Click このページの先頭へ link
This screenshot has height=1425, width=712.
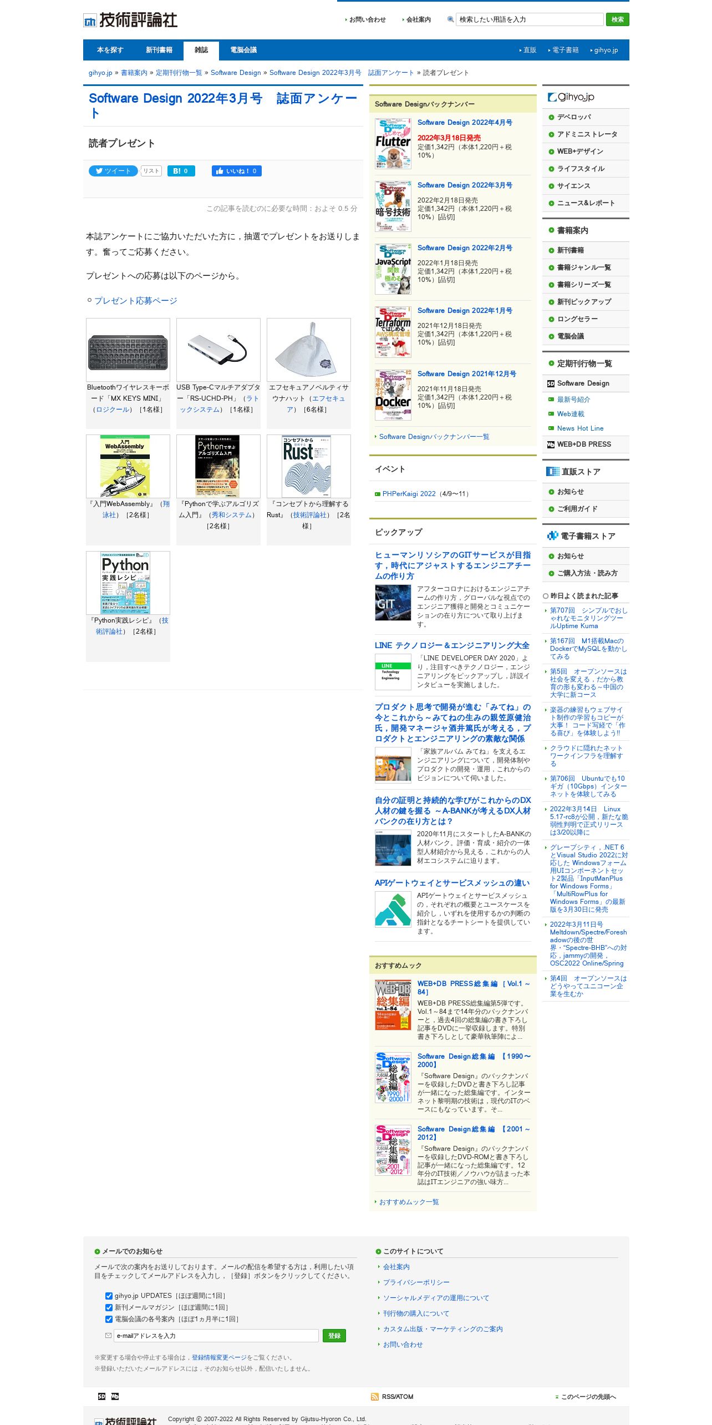coord(588,1397)
